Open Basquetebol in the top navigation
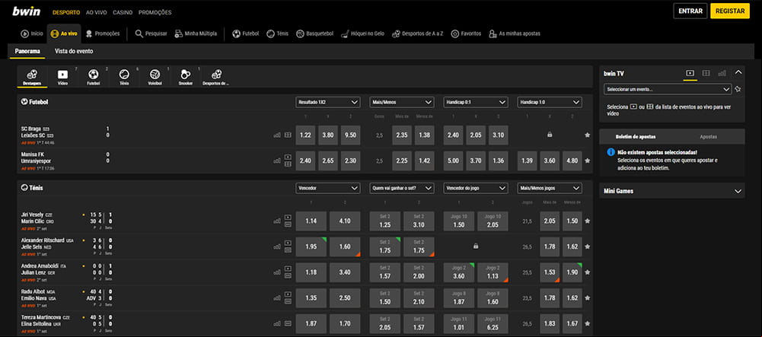Screen dimensions: 762x337 click(314, 33)
